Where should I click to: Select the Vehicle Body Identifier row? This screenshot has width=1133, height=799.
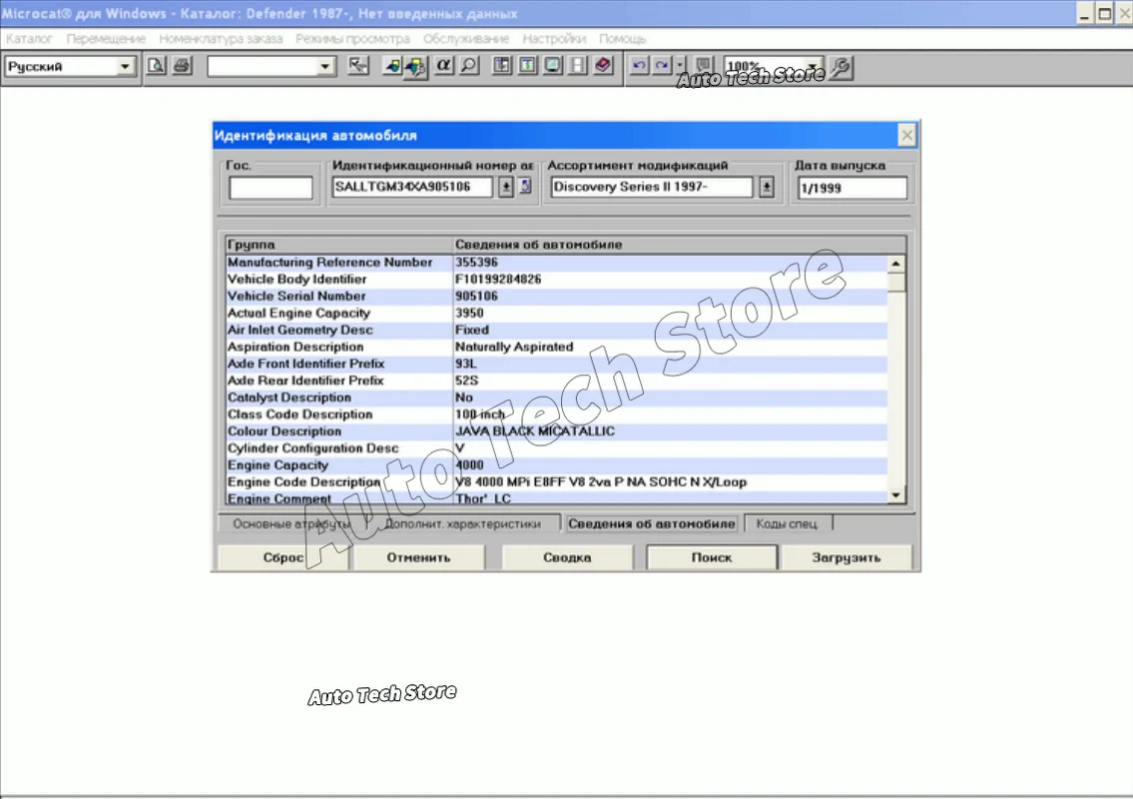tap(556, 279)
